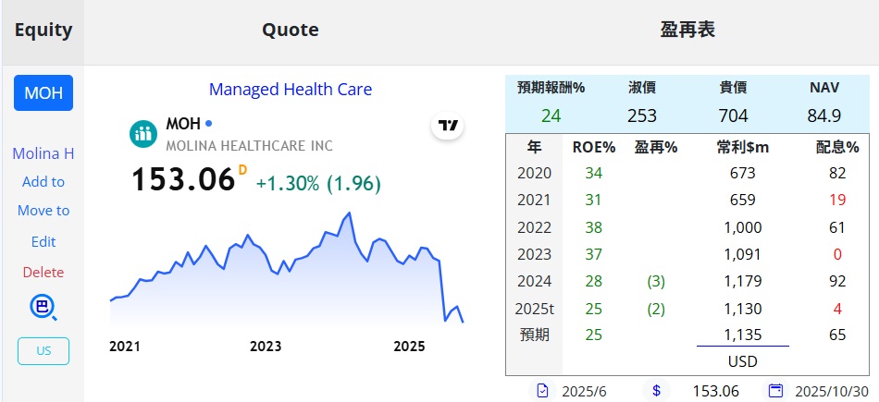The image size is (879, 402).
Task: Open the magnifier search icon in sidebar
Action: pyautogui.click(x=43, y=308)
